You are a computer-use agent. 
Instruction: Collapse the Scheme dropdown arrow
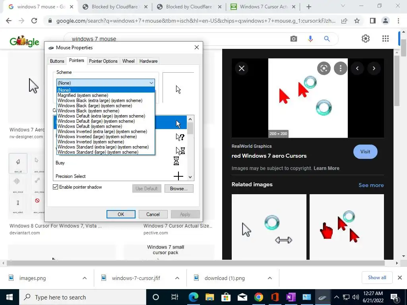pos(151,83)
